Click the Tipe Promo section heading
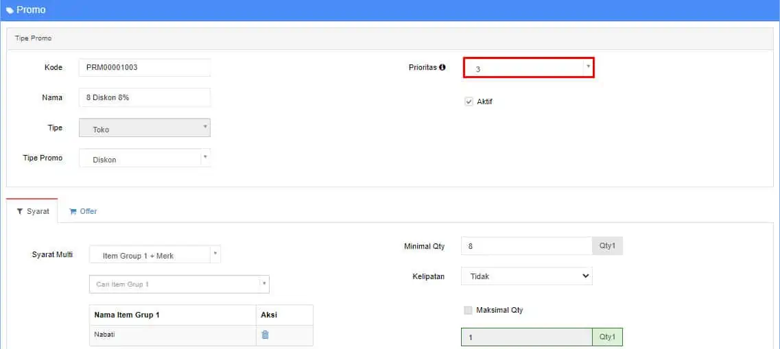Viewport: 780px width, 349px height. click(x=34, y=38)
